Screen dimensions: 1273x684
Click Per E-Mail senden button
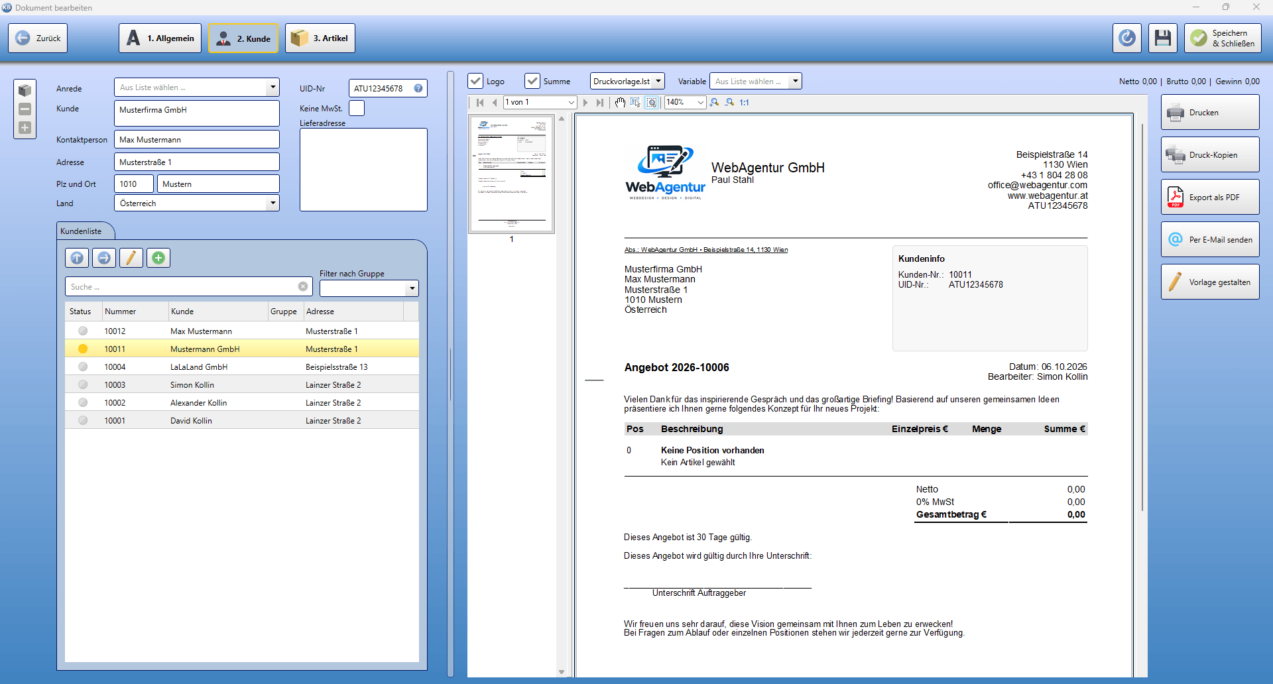tap(1210, 239)
